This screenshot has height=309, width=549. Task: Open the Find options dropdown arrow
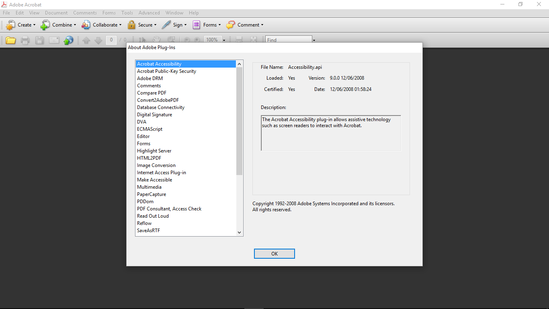(314, 40)
